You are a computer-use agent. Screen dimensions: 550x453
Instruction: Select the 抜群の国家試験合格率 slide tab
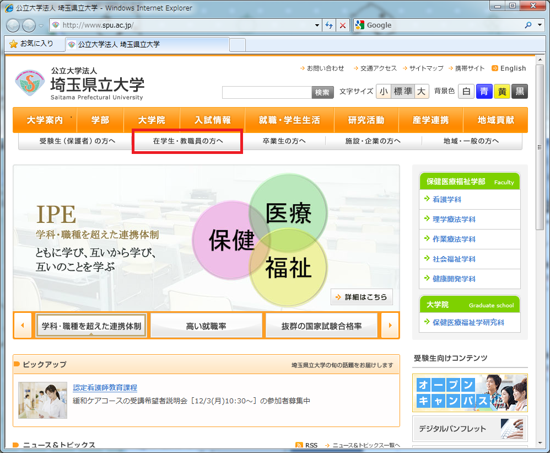point(321,326)
